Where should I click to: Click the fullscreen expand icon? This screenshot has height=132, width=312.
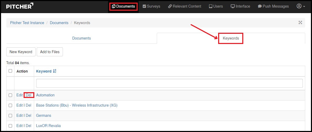tap(300, 23)
